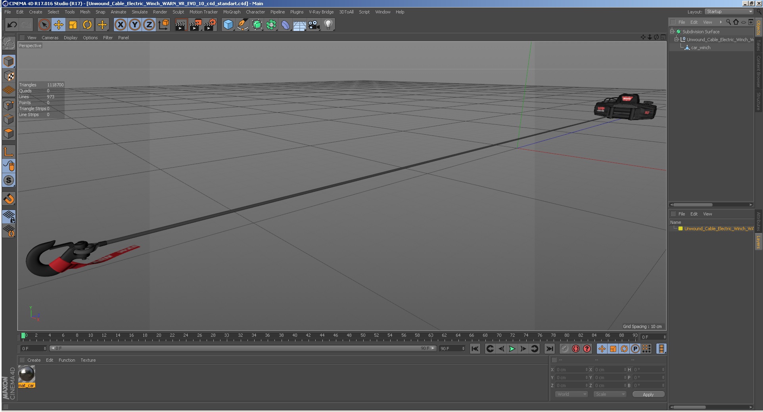
Task: Play animation forwards
Action: (x=512, y=349)
